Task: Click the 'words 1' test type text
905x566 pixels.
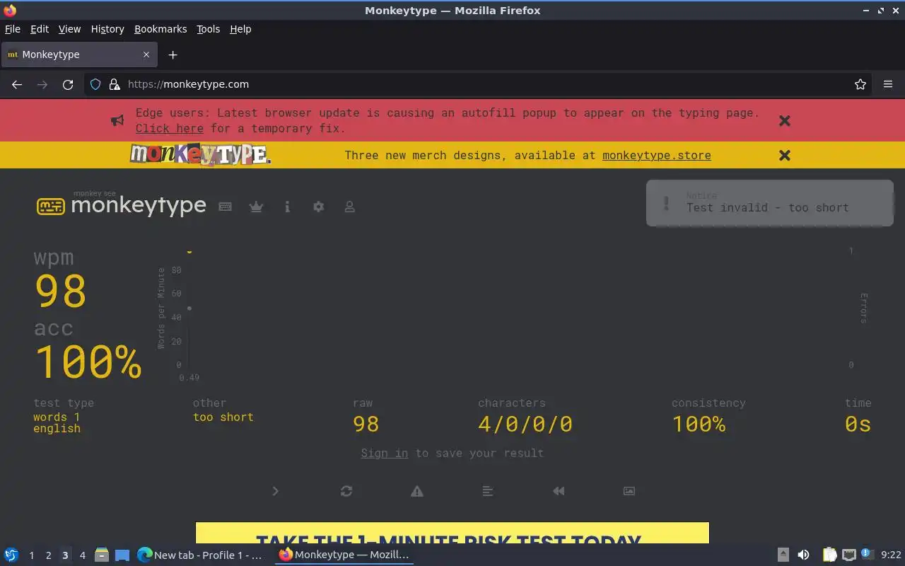Action: [57, 417]
